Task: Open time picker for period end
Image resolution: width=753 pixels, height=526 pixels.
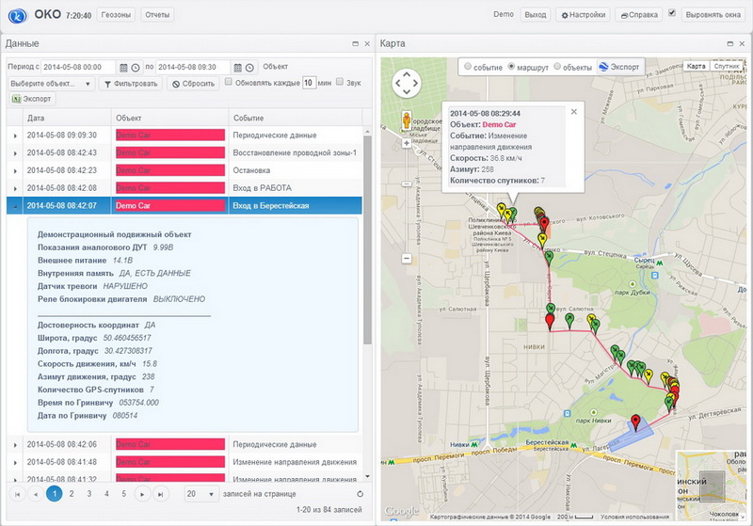Action: [249, 68]
